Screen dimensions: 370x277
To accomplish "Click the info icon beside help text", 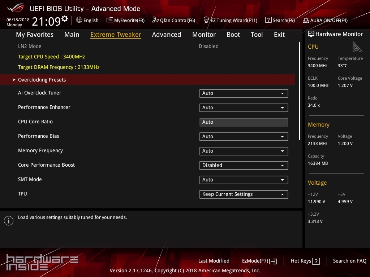I will [9, 221].
